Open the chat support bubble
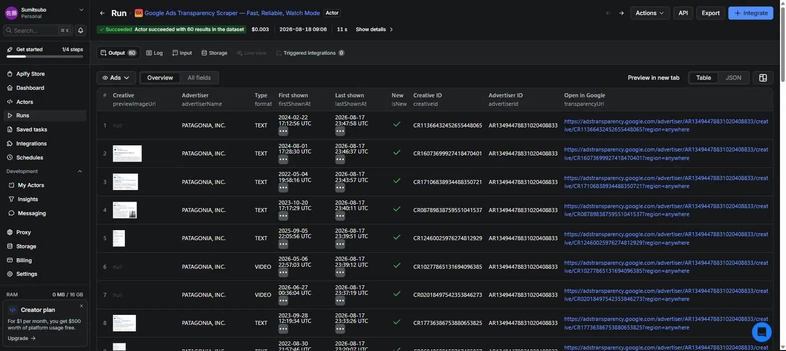This screenshot has height=351, width=786. (762, 331)
